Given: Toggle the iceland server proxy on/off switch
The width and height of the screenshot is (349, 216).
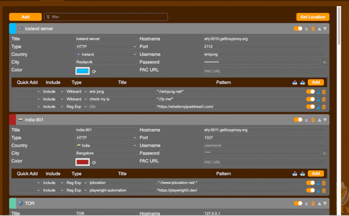Looking at the screenshot, I should point(298,29).
